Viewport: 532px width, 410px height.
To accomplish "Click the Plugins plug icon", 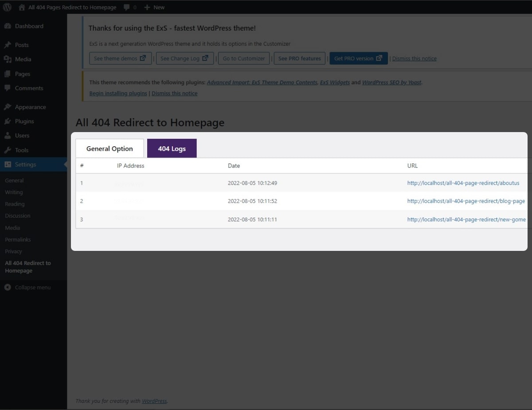I will (x=8, y=121).
